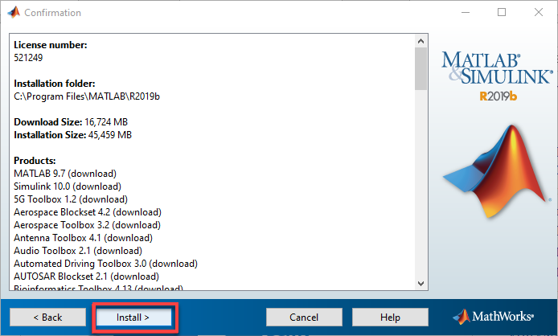Click scrollbar down arrow in product list
The image size is (558, 336).
pyautogui.click(x=421, y=283)
